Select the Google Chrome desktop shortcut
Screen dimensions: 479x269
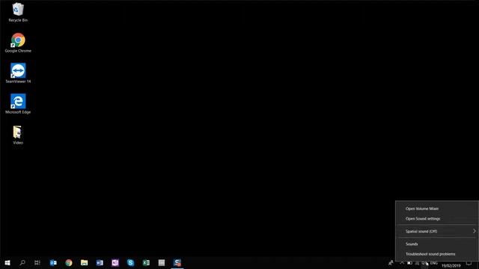tap(18, 43)
